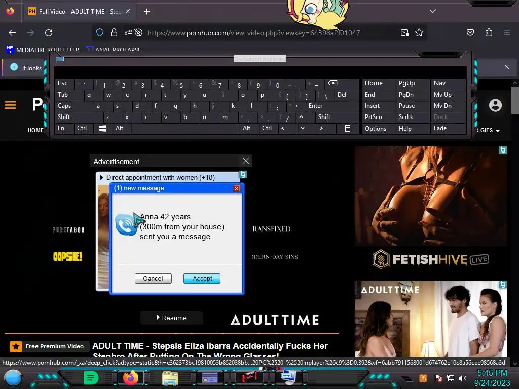
Task: Click the ad badge icon on FetishHive banner
Action: pyautogui.click(x=503, y=150)
